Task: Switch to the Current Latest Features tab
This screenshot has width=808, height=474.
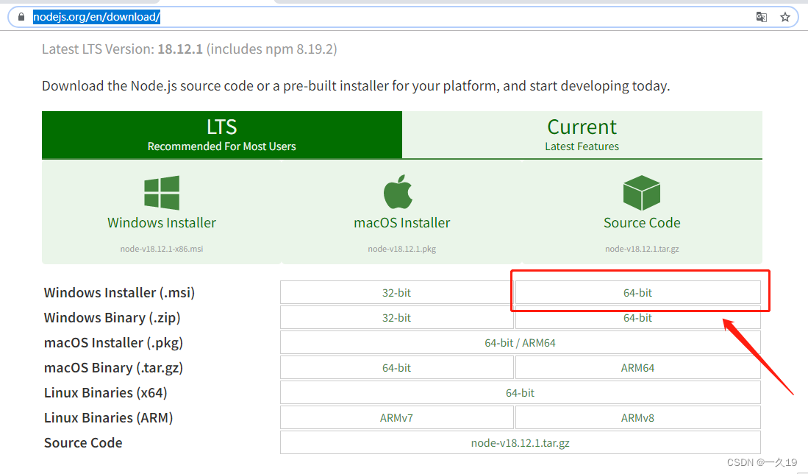Action: 582,135
